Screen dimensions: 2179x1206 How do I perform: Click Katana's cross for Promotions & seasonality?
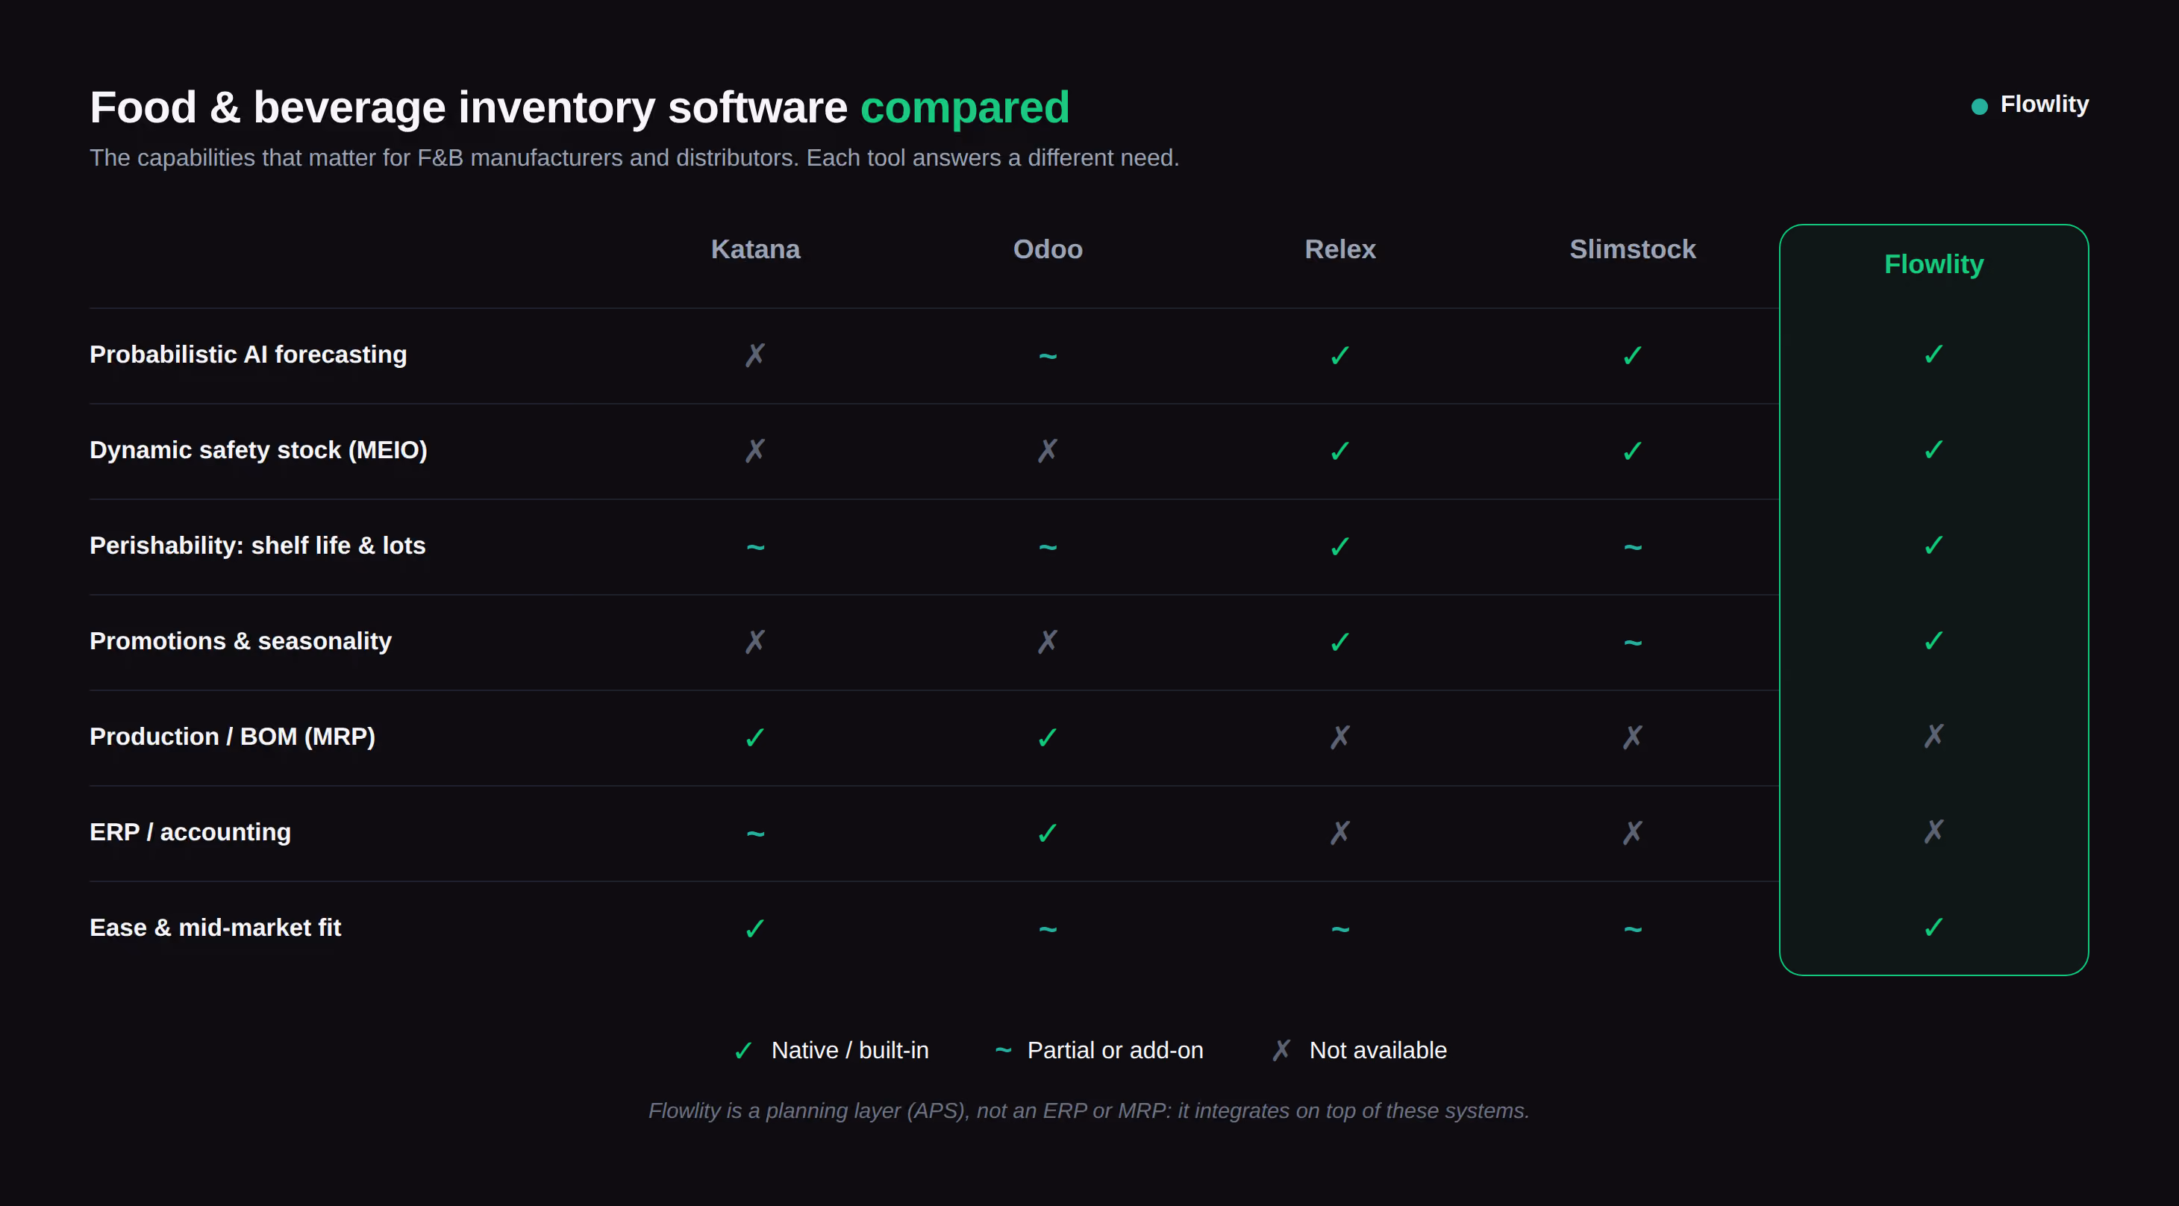[754, 641]
